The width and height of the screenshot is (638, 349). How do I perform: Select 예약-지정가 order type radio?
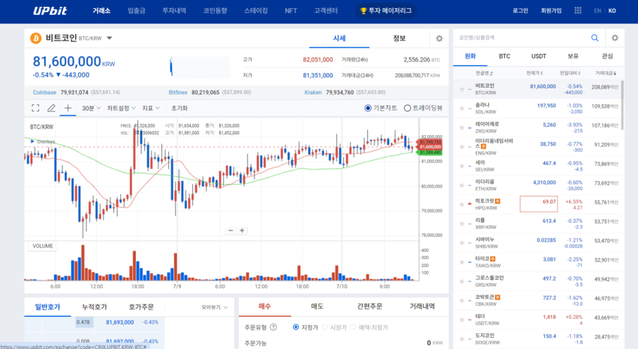pos(354,327)
